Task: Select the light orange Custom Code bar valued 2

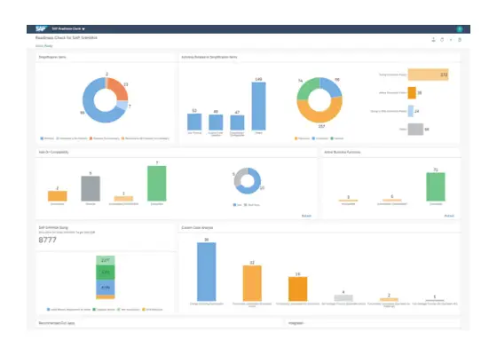Action: pyautogui.click(x=389, y=299)
